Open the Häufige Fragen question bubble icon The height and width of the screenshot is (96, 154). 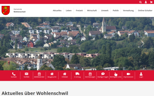[x=103, y=74]
